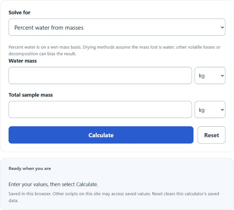
Task: Click the Solve for label
Action: pyautogui.click(x=19, y=12)
